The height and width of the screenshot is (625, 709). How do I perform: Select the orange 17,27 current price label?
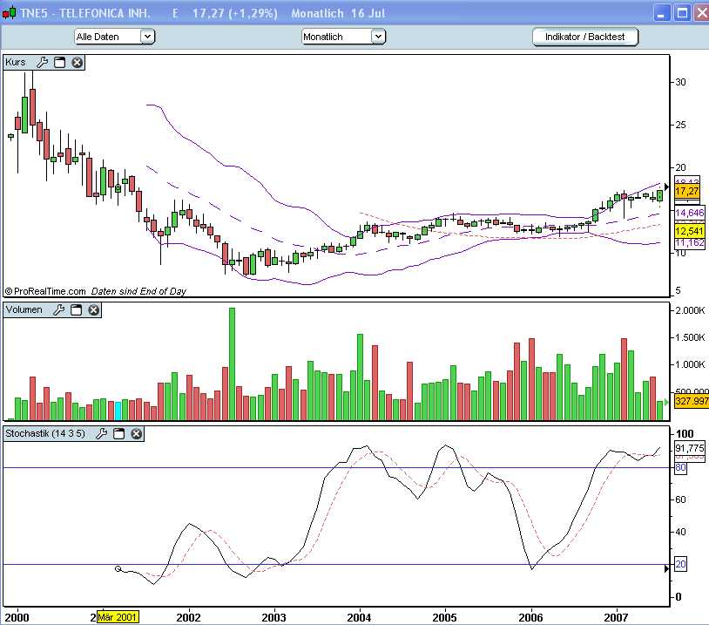pos(686,190)
